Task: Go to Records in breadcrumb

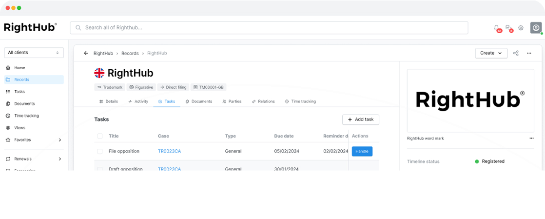Action: coord(130,53)
